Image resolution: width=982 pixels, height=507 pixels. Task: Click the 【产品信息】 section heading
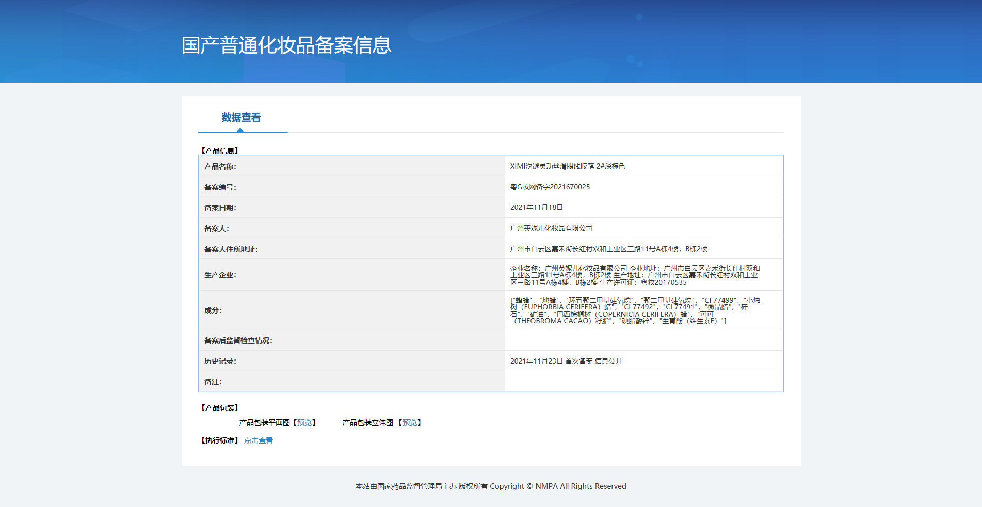(x=220, y=151)
